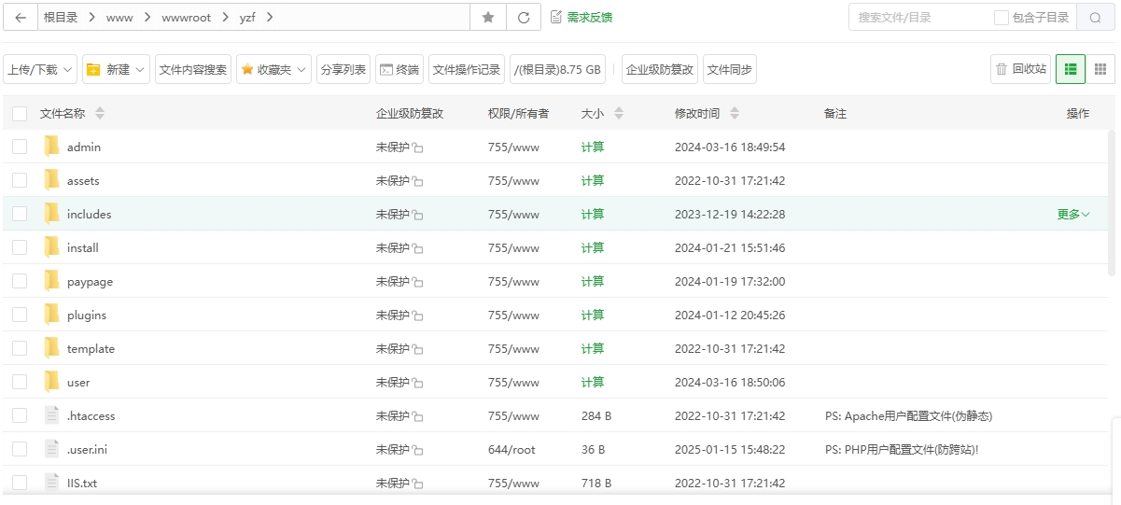Check the .htaccess file checkbox

coord(20,415)
